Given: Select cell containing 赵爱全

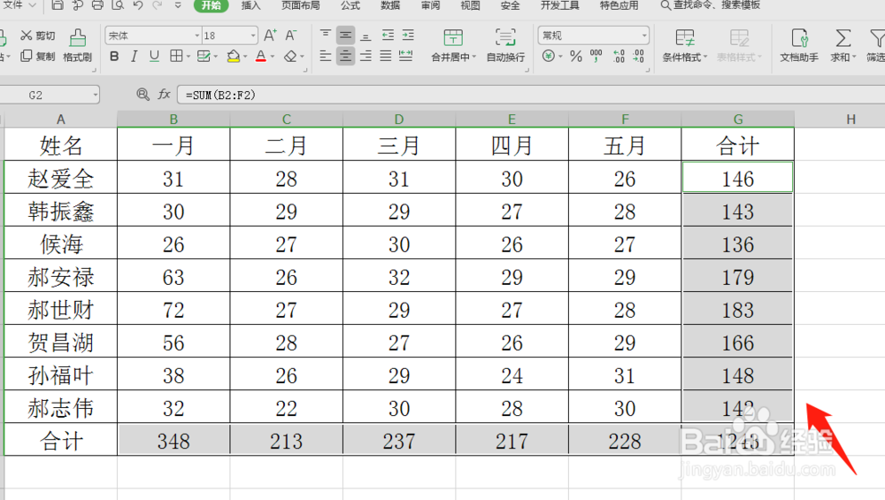Looking at the screenshot, I should pos(61,179).
